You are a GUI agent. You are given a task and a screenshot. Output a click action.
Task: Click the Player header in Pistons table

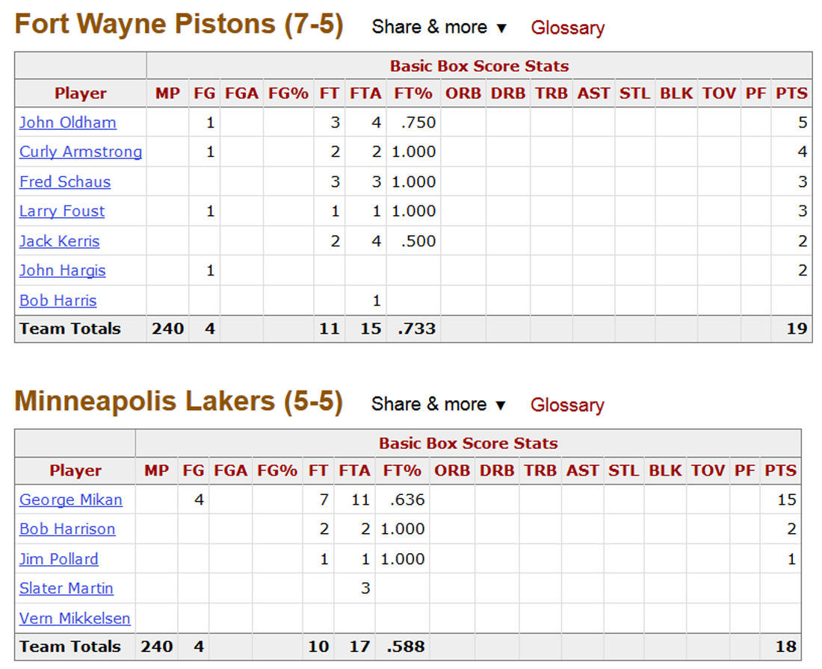click(80, 93)
